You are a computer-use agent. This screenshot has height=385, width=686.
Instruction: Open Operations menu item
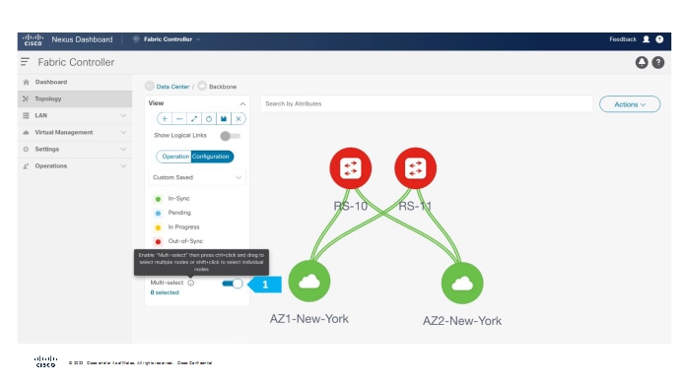click(x=75, y=166)
